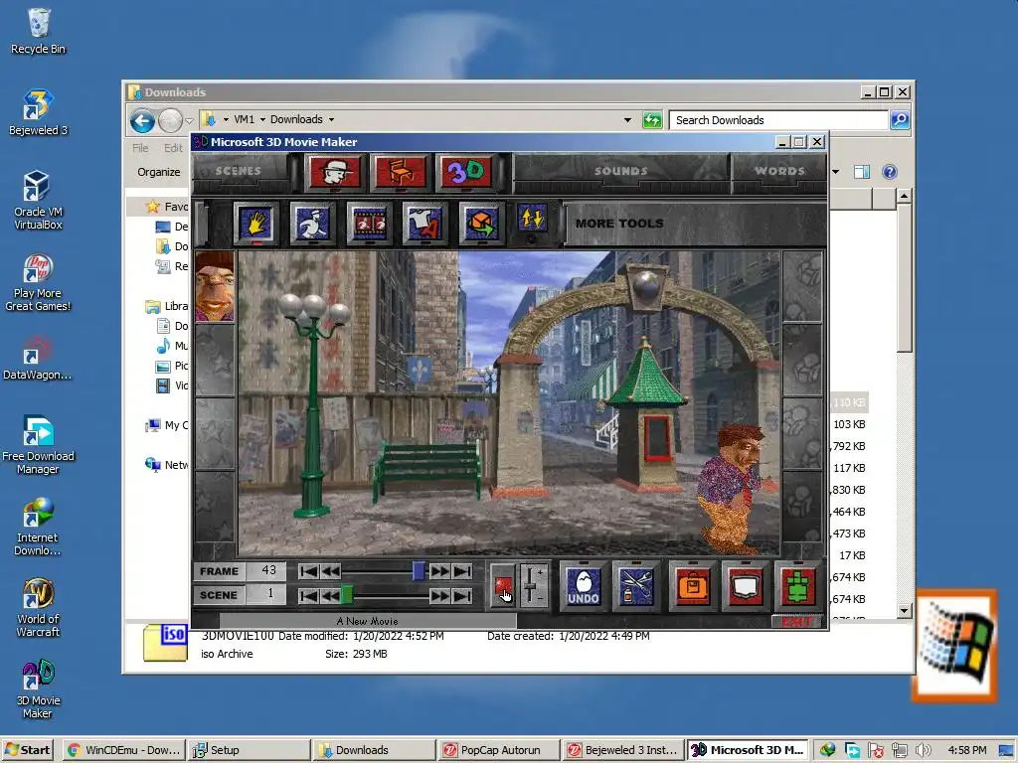Screen dimensions: 1018x763
Task: Click the Search Downloads field
Action: (777, 120)
